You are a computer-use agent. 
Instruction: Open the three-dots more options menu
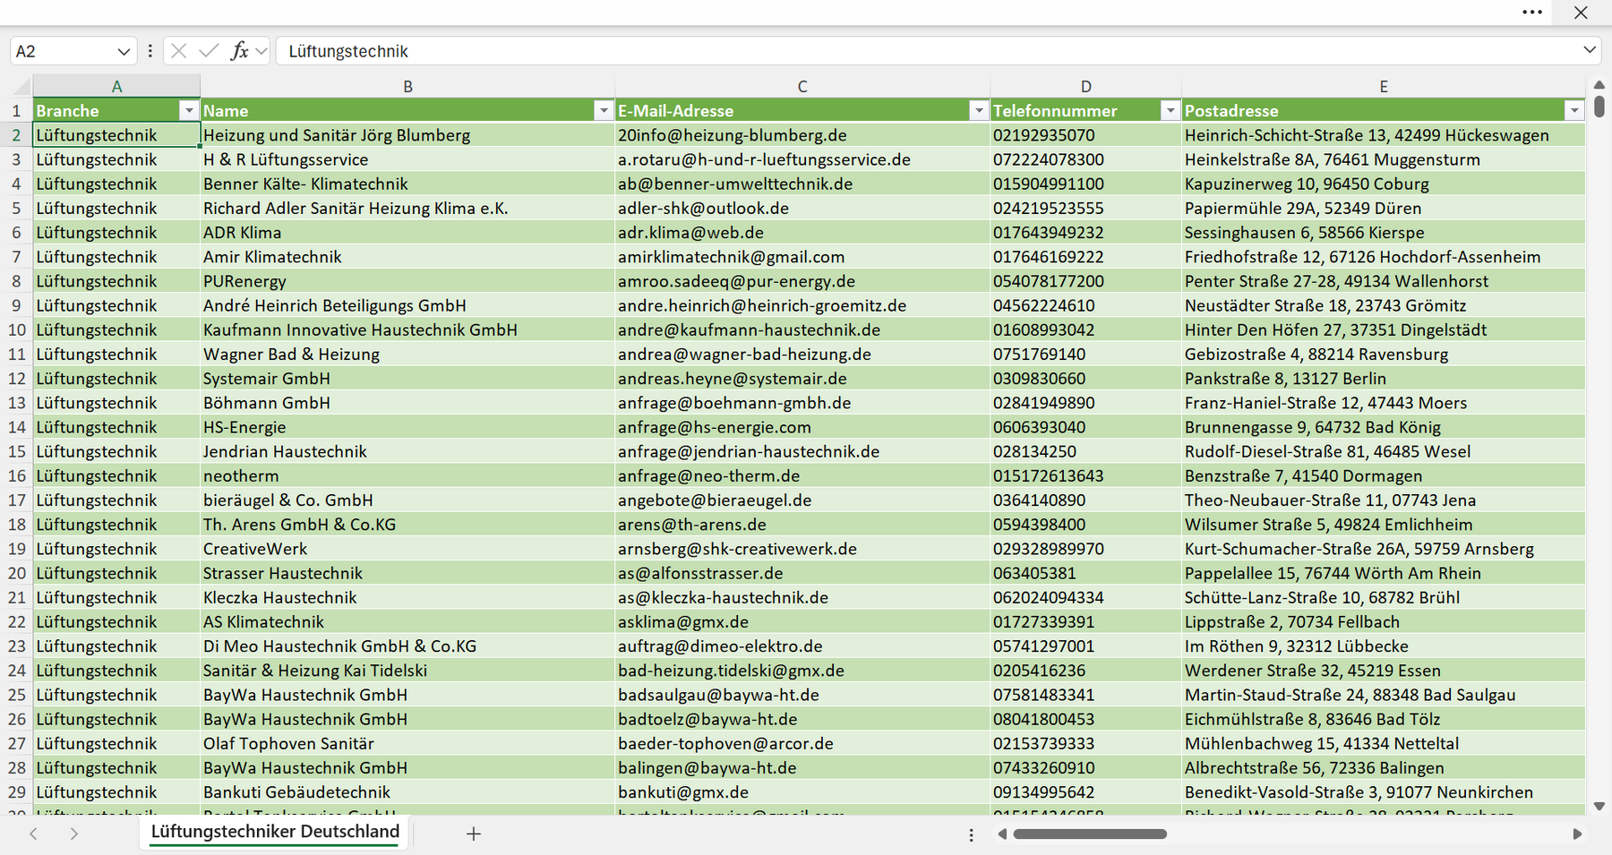point(1532,13)
